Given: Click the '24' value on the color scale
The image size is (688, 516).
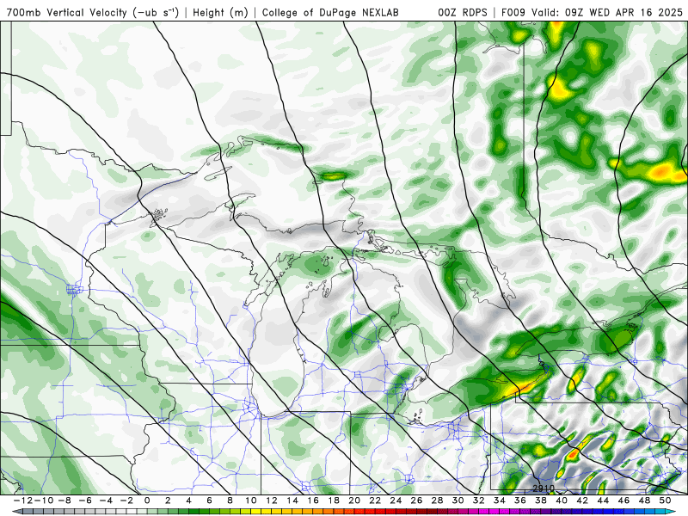Looking at the screenshot, I should coord(396,501).
